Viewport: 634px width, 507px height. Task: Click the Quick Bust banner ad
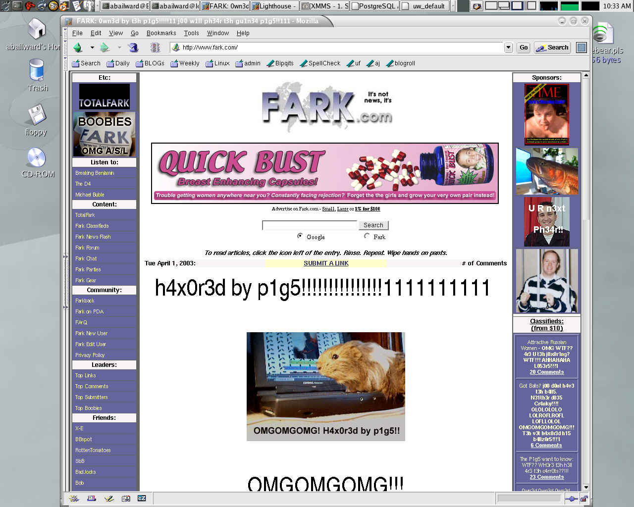click(x=325, y=173)
